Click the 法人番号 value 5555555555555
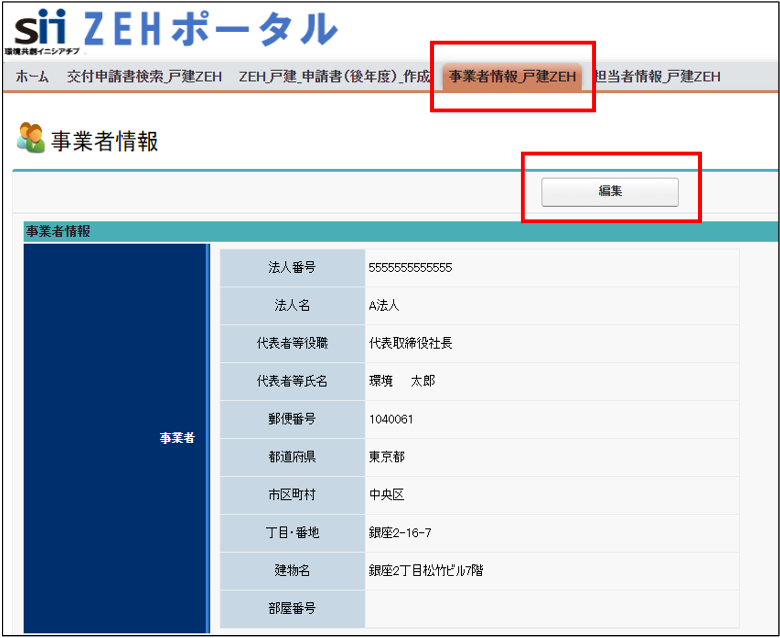The width and height of the screenshot is (780, 638). (x=410, y=268)
